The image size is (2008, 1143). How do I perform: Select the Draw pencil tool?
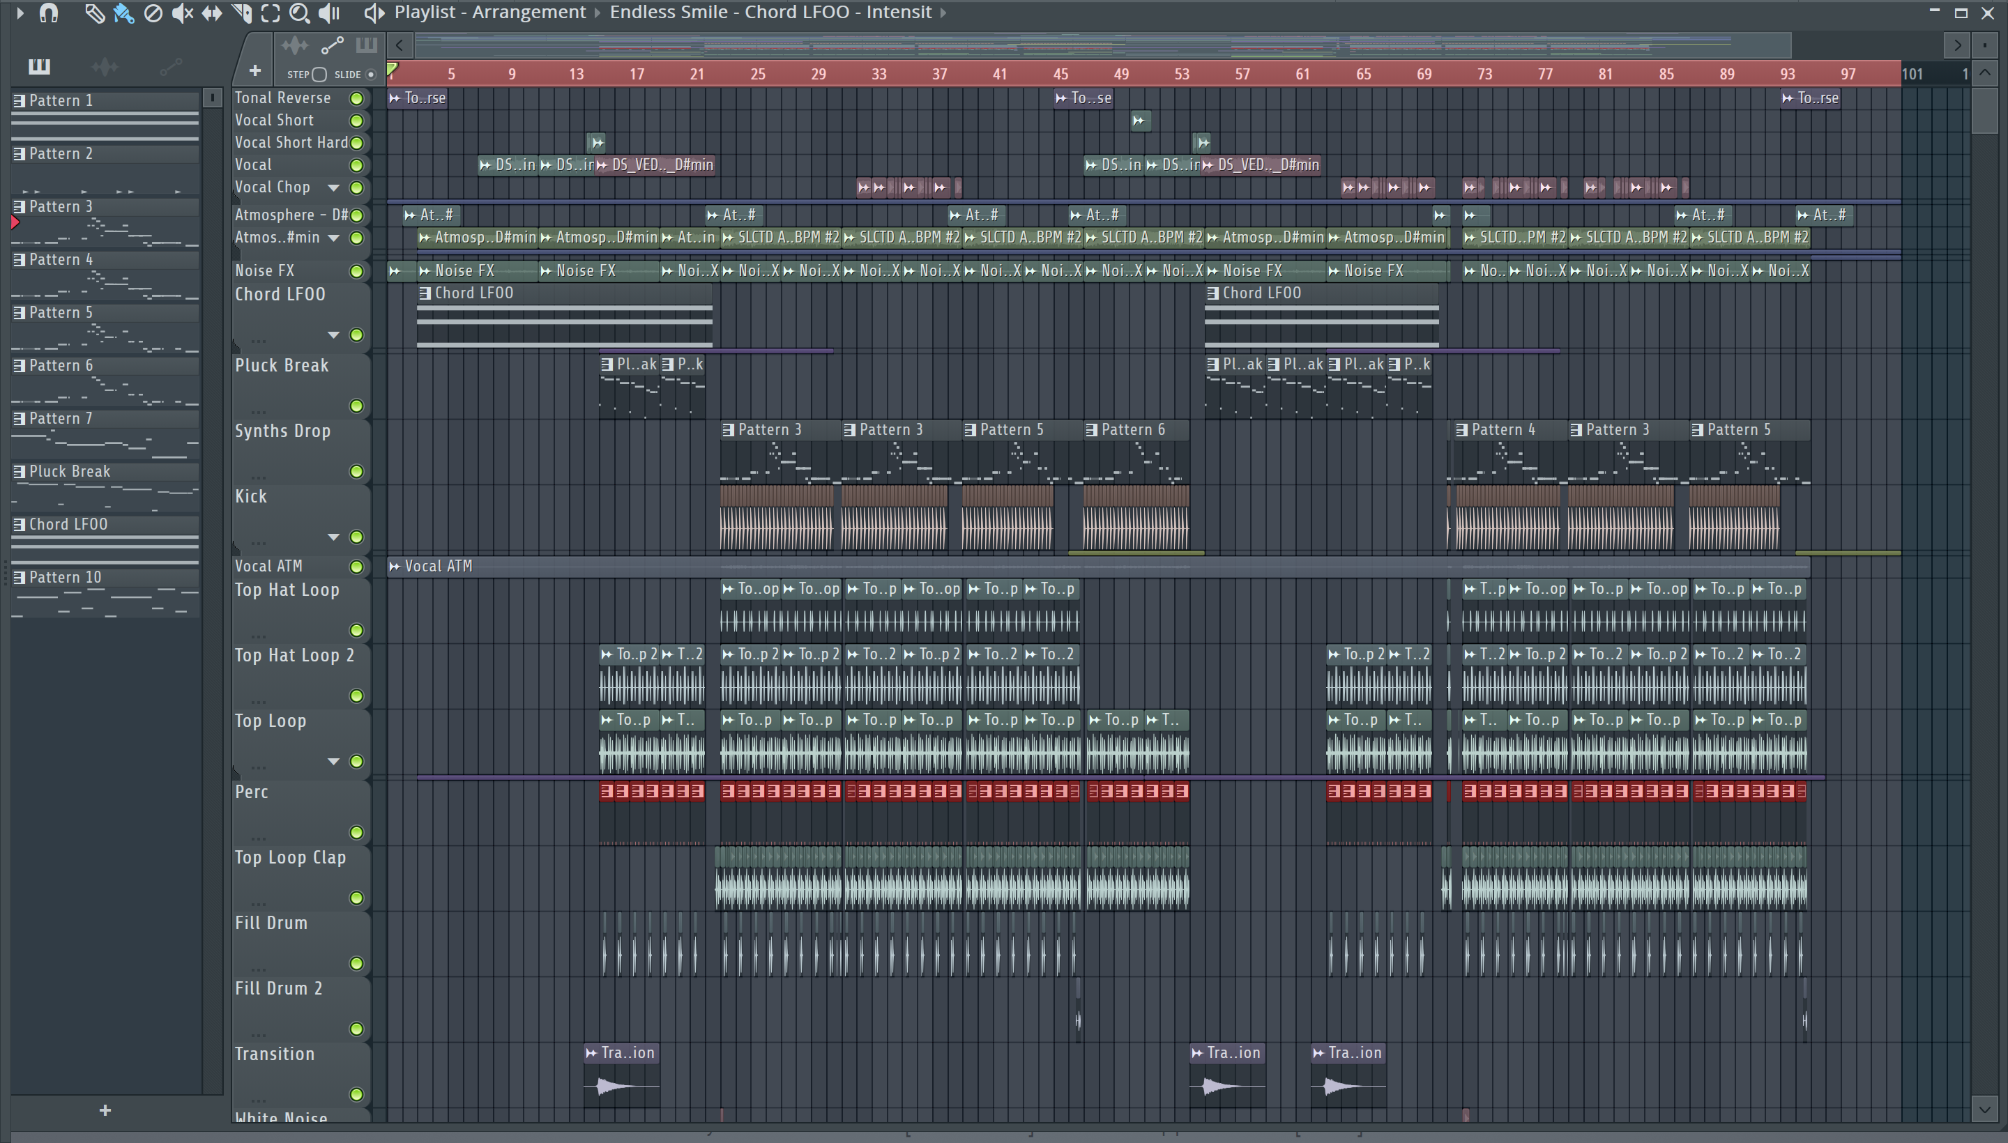94,13
